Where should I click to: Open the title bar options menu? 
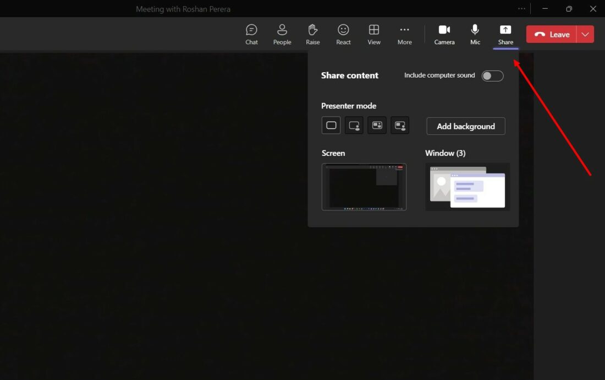coord(521,8)
